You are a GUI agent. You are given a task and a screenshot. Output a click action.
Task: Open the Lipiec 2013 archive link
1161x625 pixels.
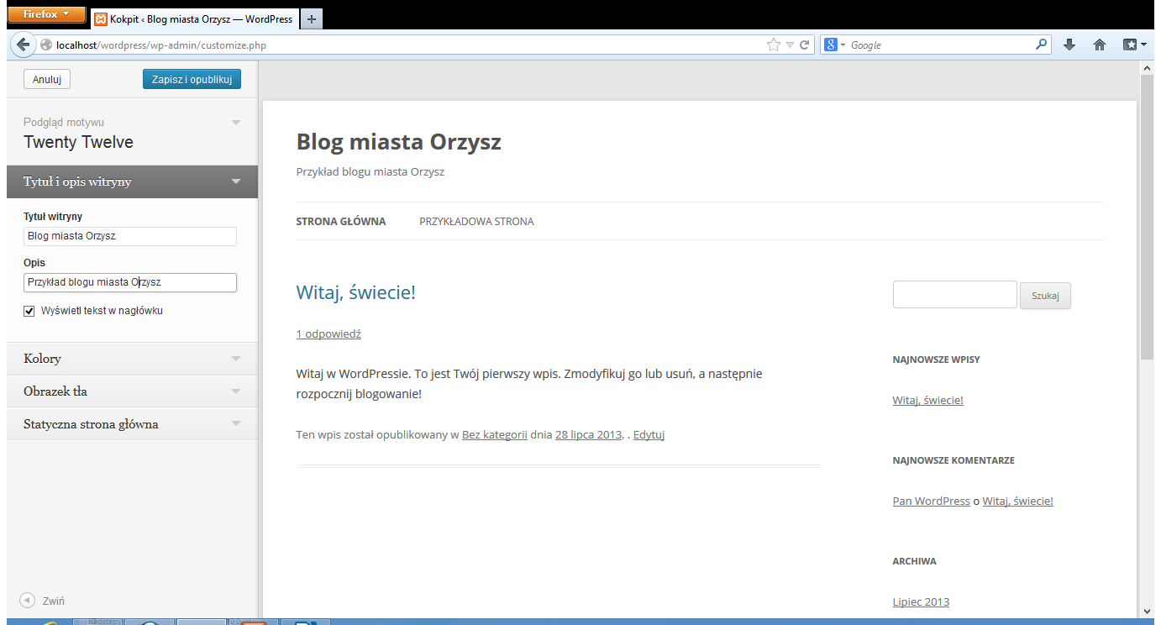(x=921, y=601)
